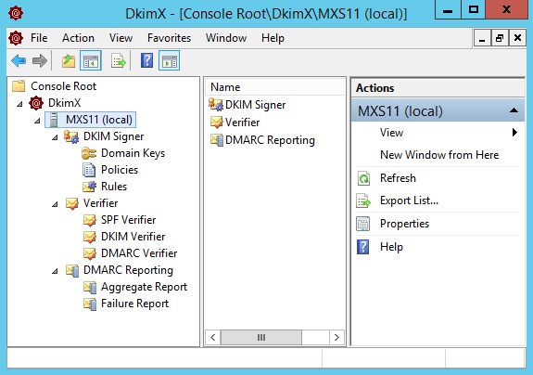The height and width of the screenshot is (375, 533).
Task: Click the Rules envelope gear icon
Action: coord(90,187)
